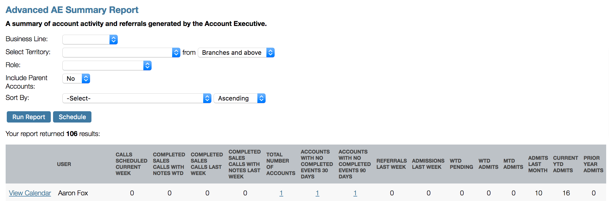609x201 pixels.
Task: Change the Branches and above selector
Action: click(x=236, y=53)
